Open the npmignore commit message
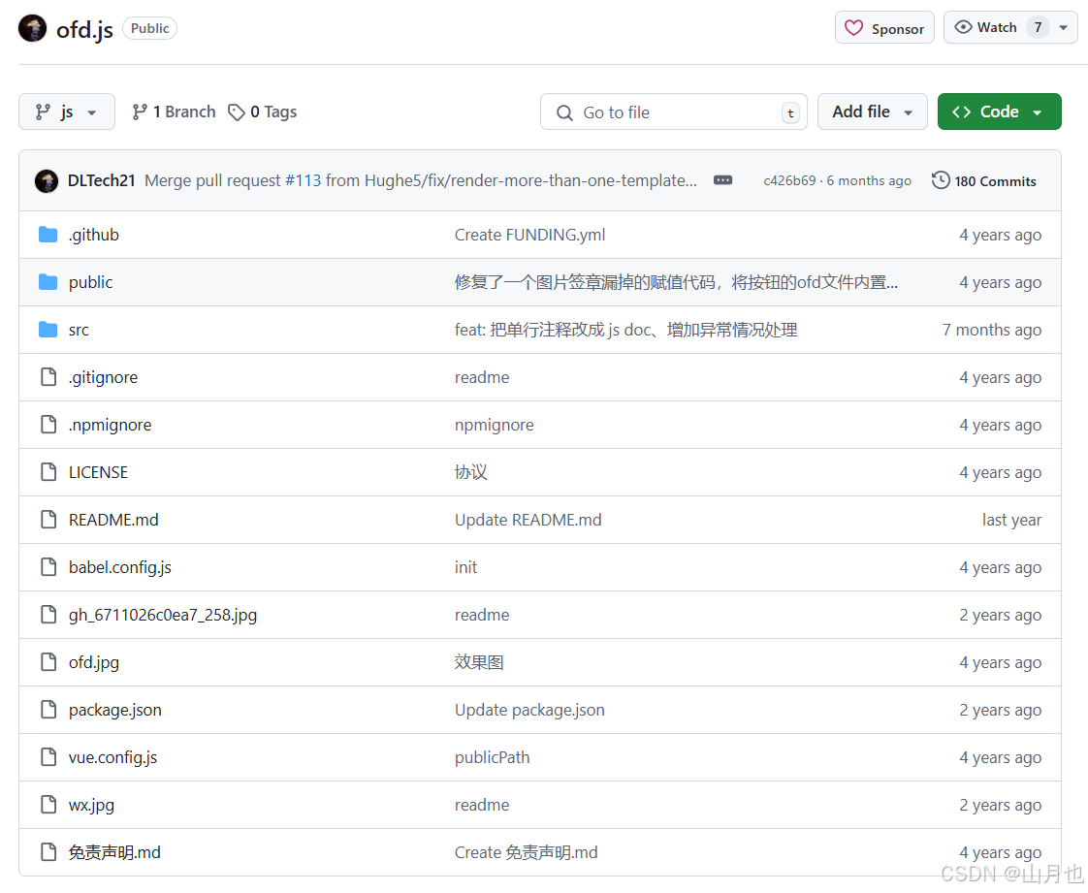This screenshot has height=893, width=1088. pyautogui.click(x=494, y=426)
